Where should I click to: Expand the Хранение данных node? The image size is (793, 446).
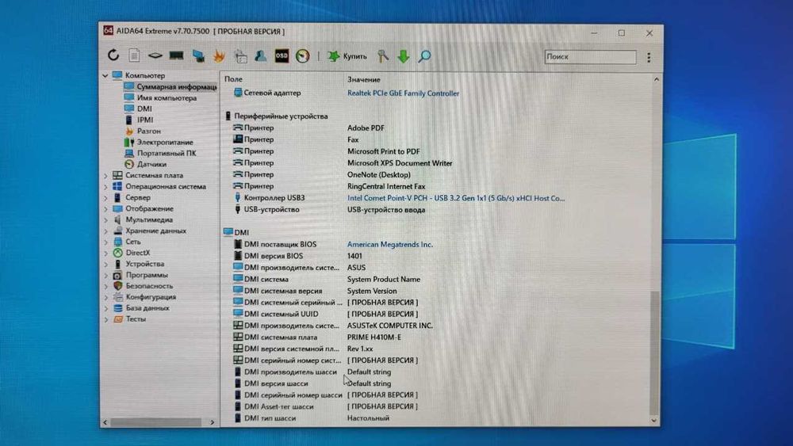point(105,231)
